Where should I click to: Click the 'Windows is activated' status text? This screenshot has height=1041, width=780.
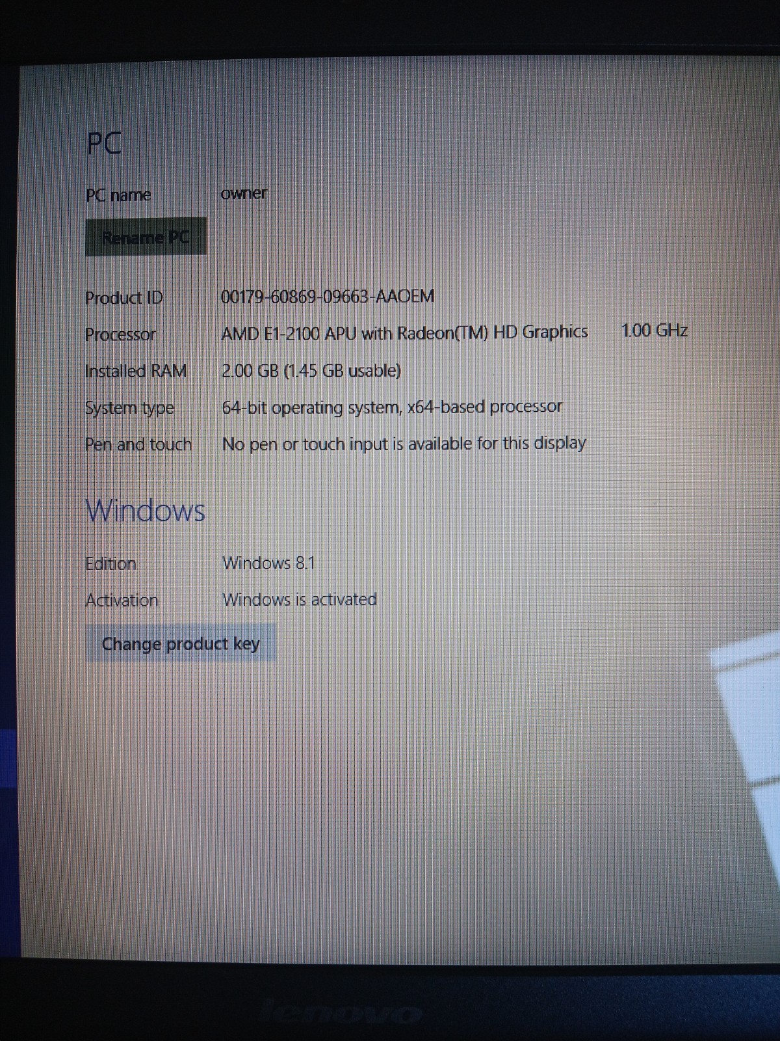coord(299,599)
